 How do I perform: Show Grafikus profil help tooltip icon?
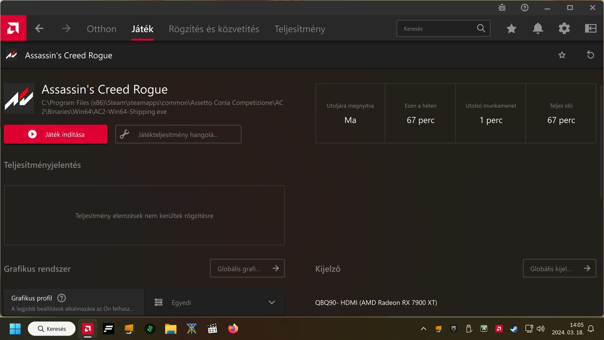[62, 298]
